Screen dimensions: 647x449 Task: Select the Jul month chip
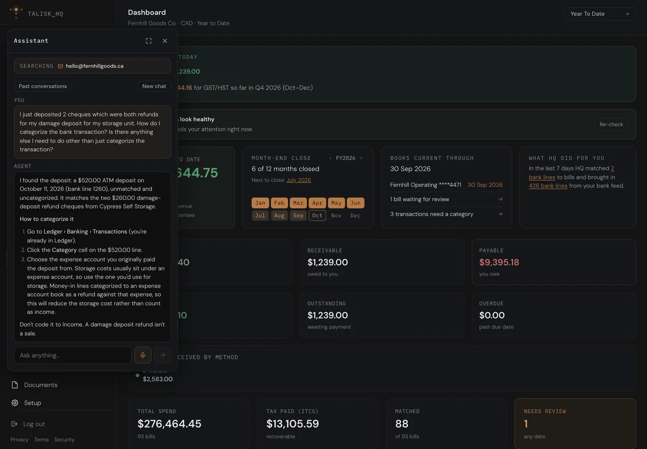tap(260, 216)
